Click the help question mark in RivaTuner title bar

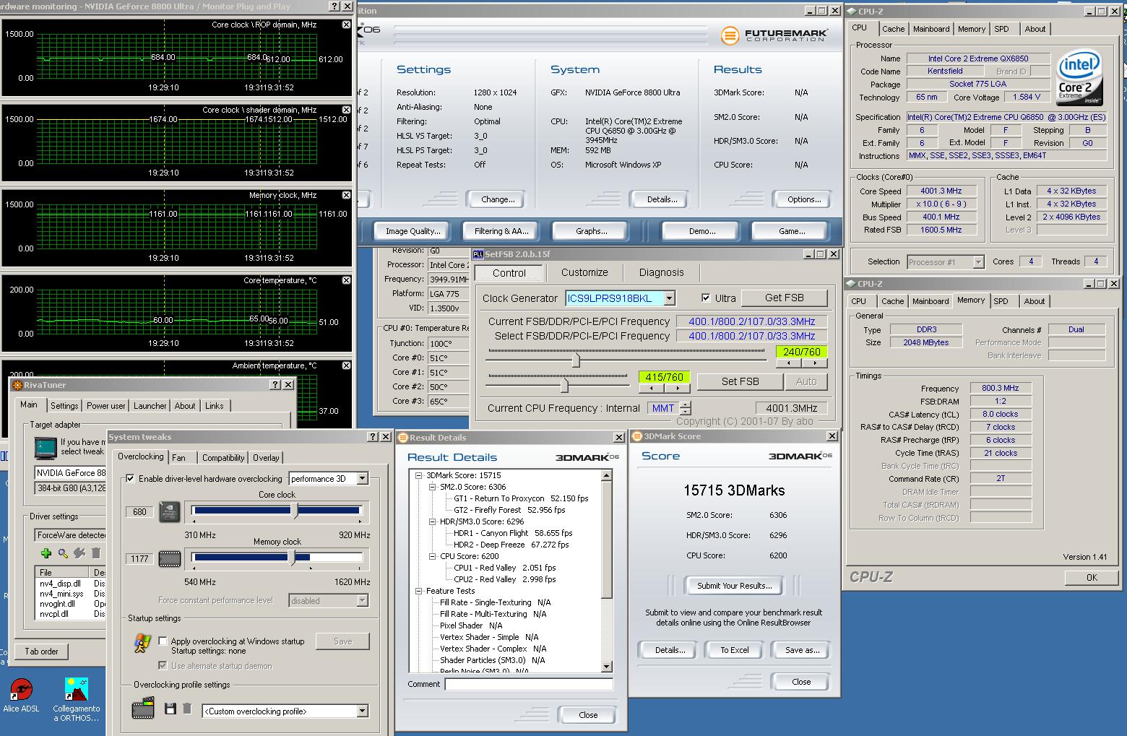coord(275,385)
